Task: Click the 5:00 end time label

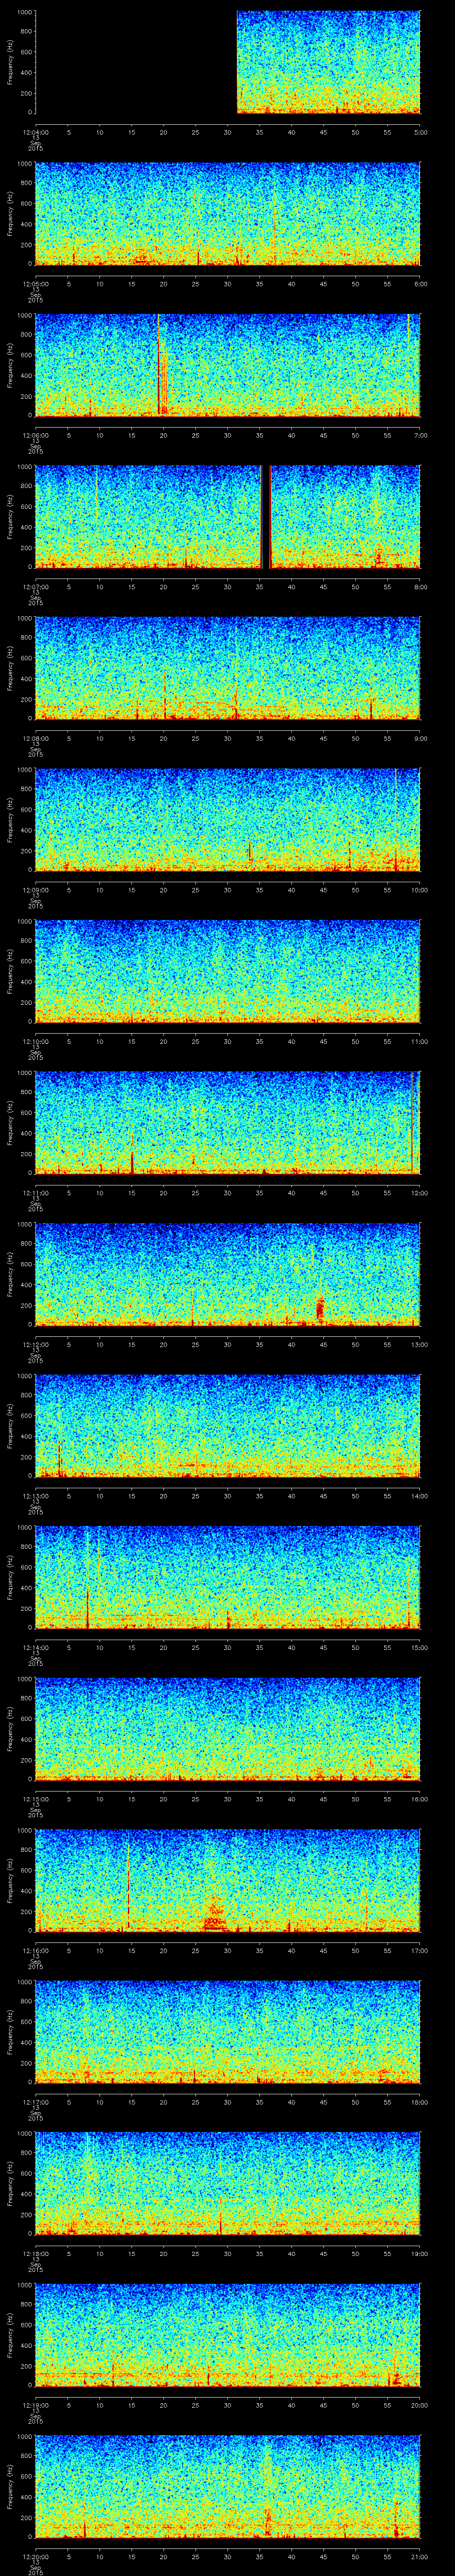Action: point(420,132)
